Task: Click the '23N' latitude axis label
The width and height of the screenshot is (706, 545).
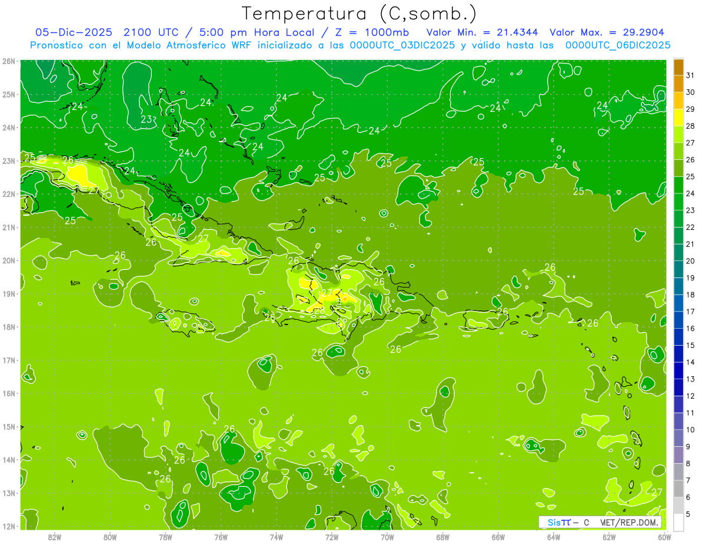Action: click(8, 161)
